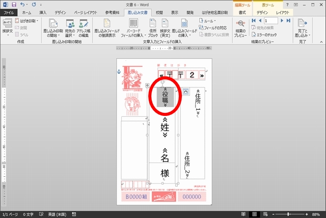Click the 88% zoom level
Viewport: 326px width, 218px height.
316,214
